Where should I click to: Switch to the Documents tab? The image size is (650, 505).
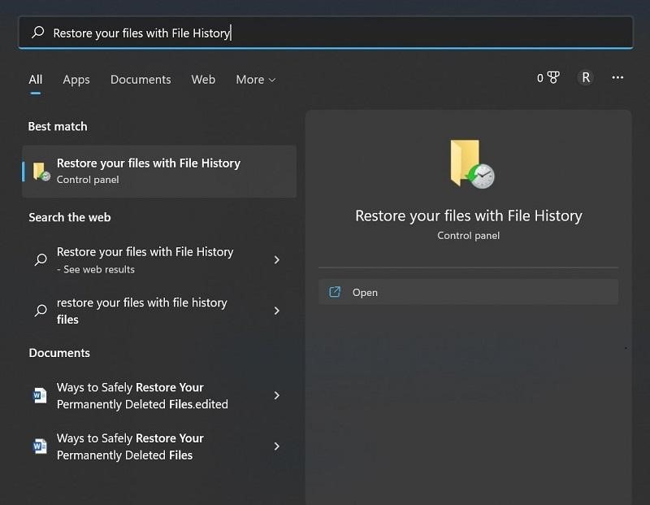[x=140, y=79]
